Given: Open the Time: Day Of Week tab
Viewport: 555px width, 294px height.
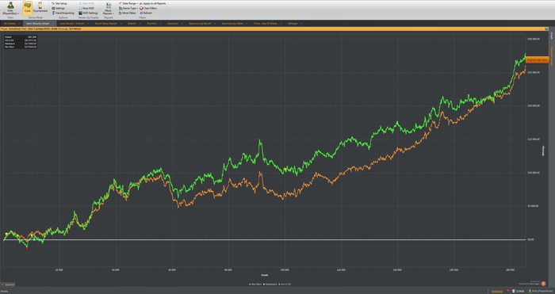Looking at the screenshot, I should [x=265, y=23].
